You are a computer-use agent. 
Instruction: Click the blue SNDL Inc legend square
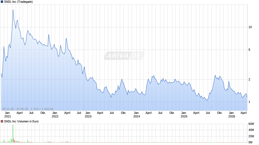click(x=2, y=2)
